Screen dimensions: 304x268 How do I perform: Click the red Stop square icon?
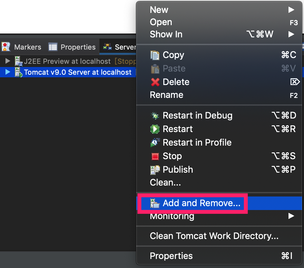[155, 156]
